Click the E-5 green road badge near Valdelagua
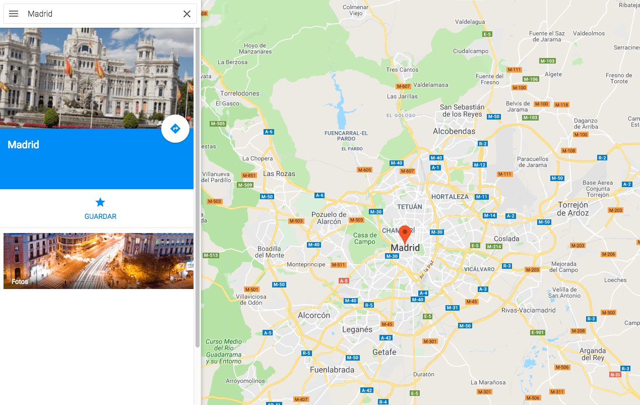 pos(487,34)
